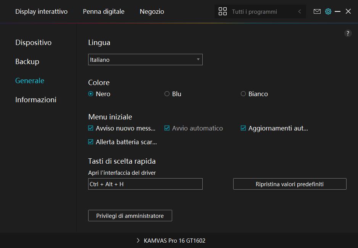
Task: Open the Backup section in sidebar
Action: pyautogui.click(x=27, y=61)
